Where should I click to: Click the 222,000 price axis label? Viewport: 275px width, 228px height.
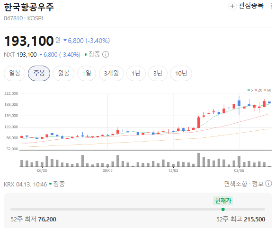pos(11,93)
